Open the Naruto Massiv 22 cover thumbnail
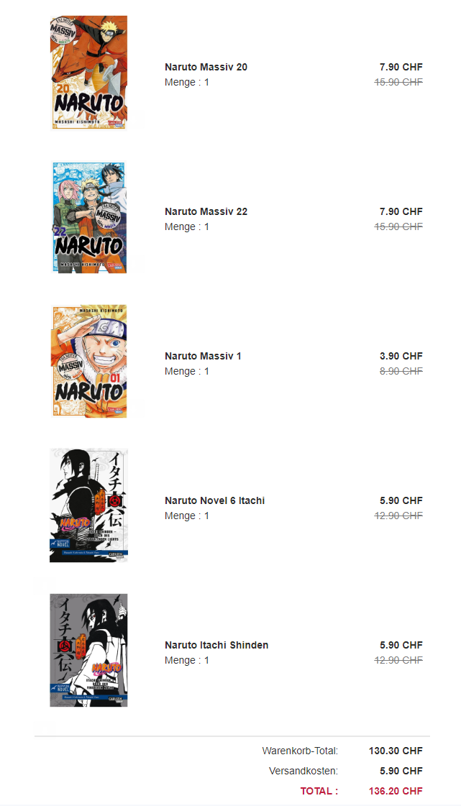The image size is (461, 806). coord(88,217)
